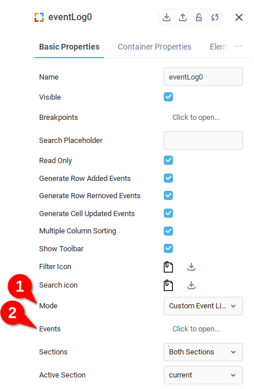254x389 pixels.
Task: Click the unlock padlock icon
Action: [199, 17]
